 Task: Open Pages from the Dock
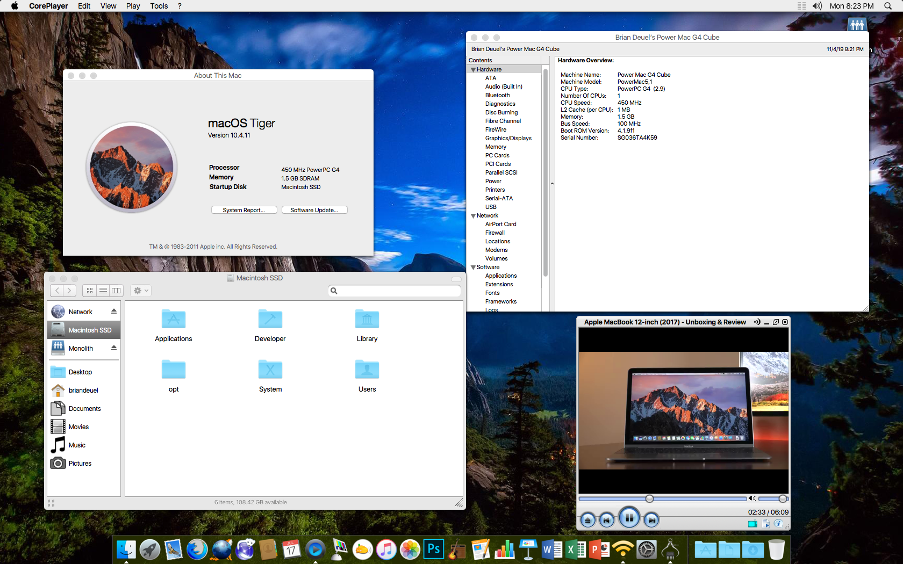[481, 549]
